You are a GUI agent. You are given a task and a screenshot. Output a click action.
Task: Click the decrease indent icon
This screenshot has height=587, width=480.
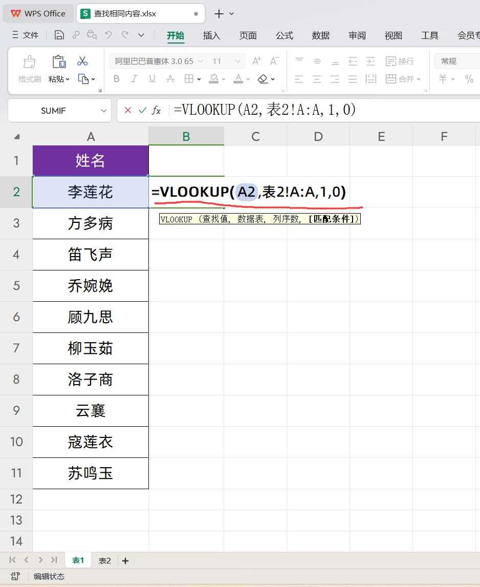coord(353,61)
